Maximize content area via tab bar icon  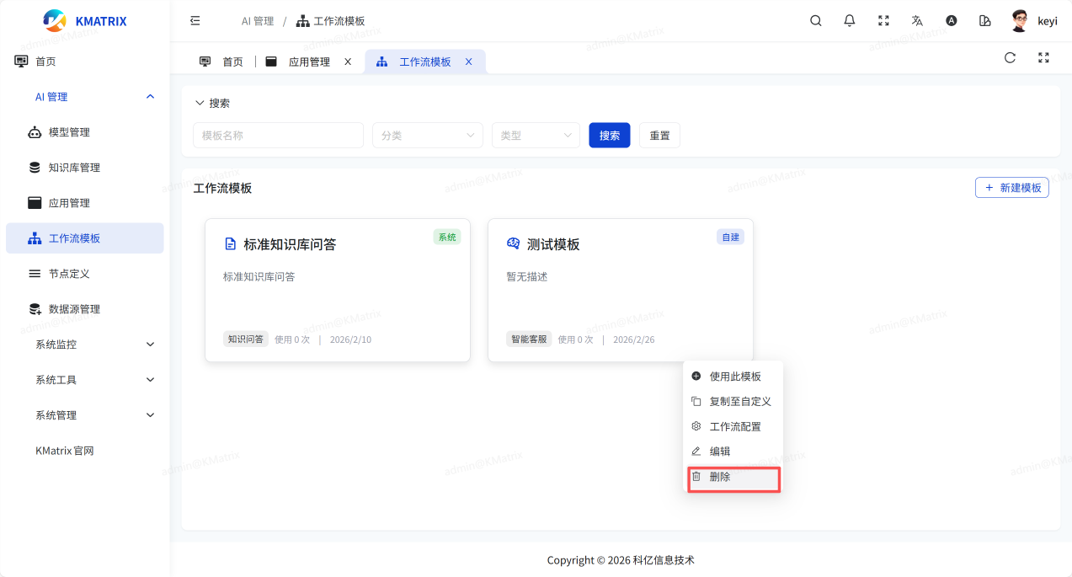coord(1043,58)
